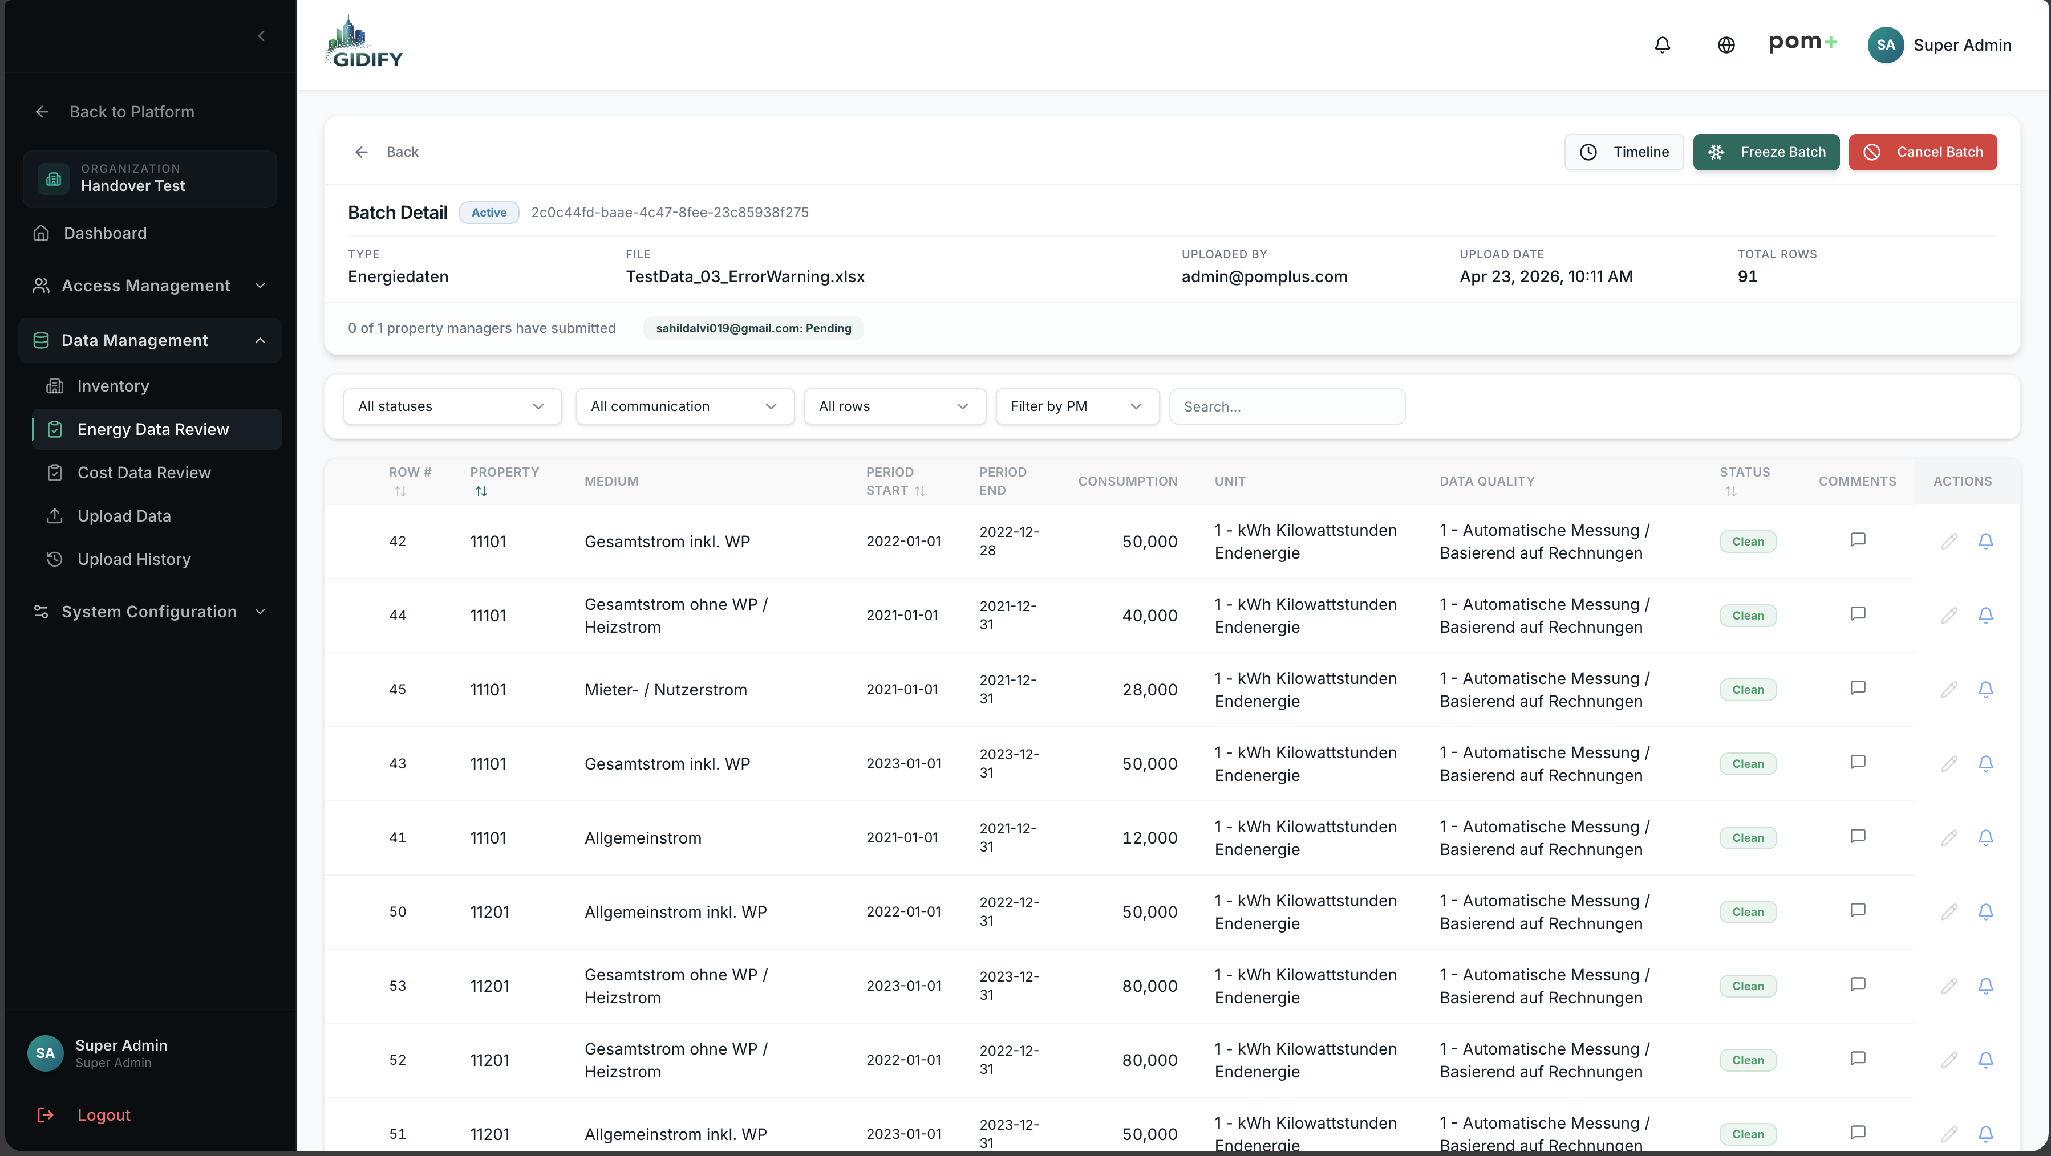Click the reminder bell for row 53

(x=1986, y=986)
